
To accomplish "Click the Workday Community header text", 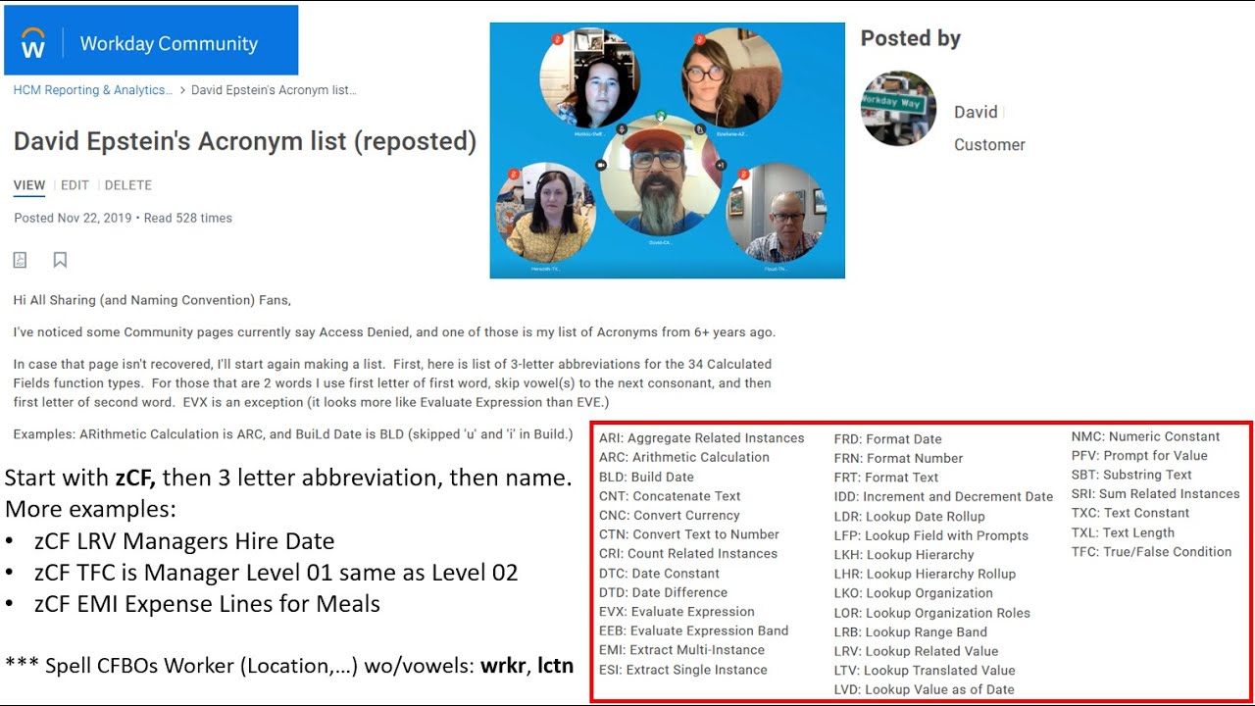I will point(169,43).
